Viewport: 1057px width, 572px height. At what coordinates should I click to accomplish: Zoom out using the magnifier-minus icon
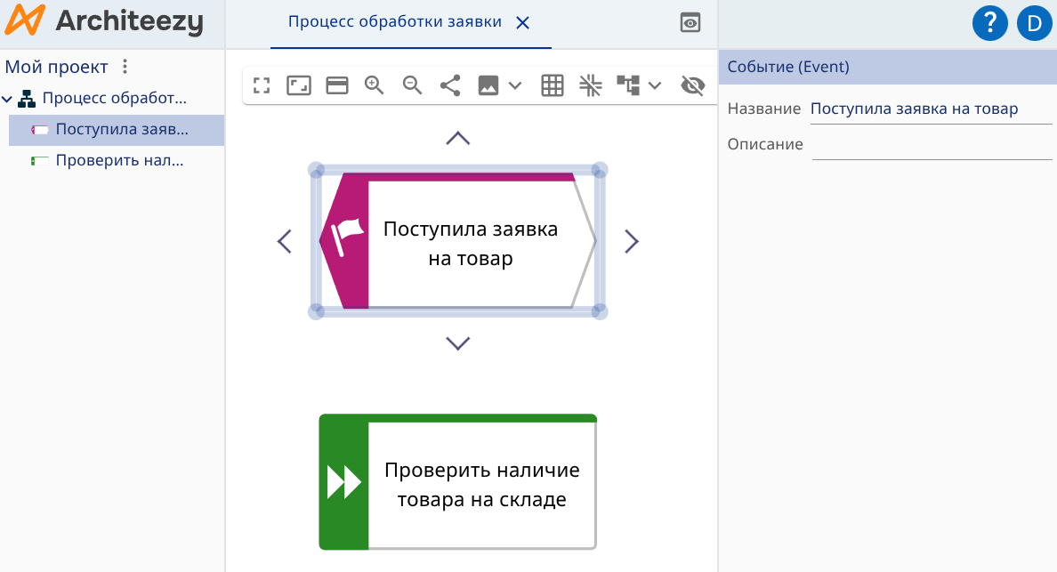click(411, 85)
